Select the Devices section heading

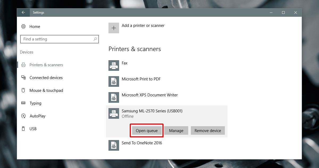[26, 52]
